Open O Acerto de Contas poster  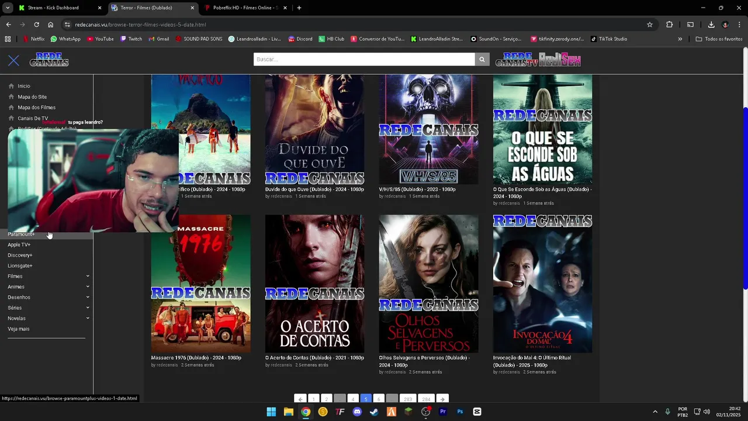[x=314, y=284]
